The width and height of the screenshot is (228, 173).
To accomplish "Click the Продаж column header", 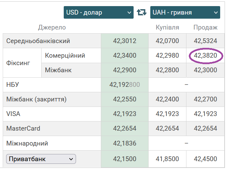I will 205,27.
